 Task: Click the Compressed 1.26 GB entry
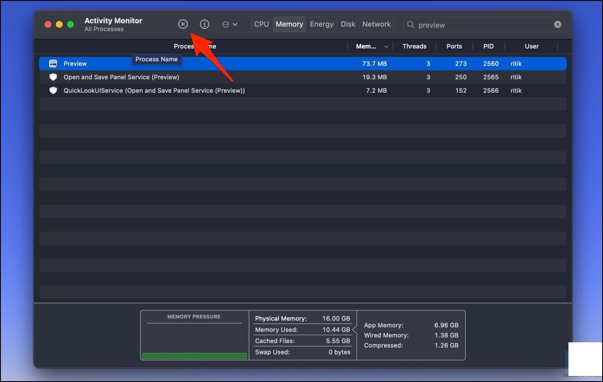tap(411, 345)
